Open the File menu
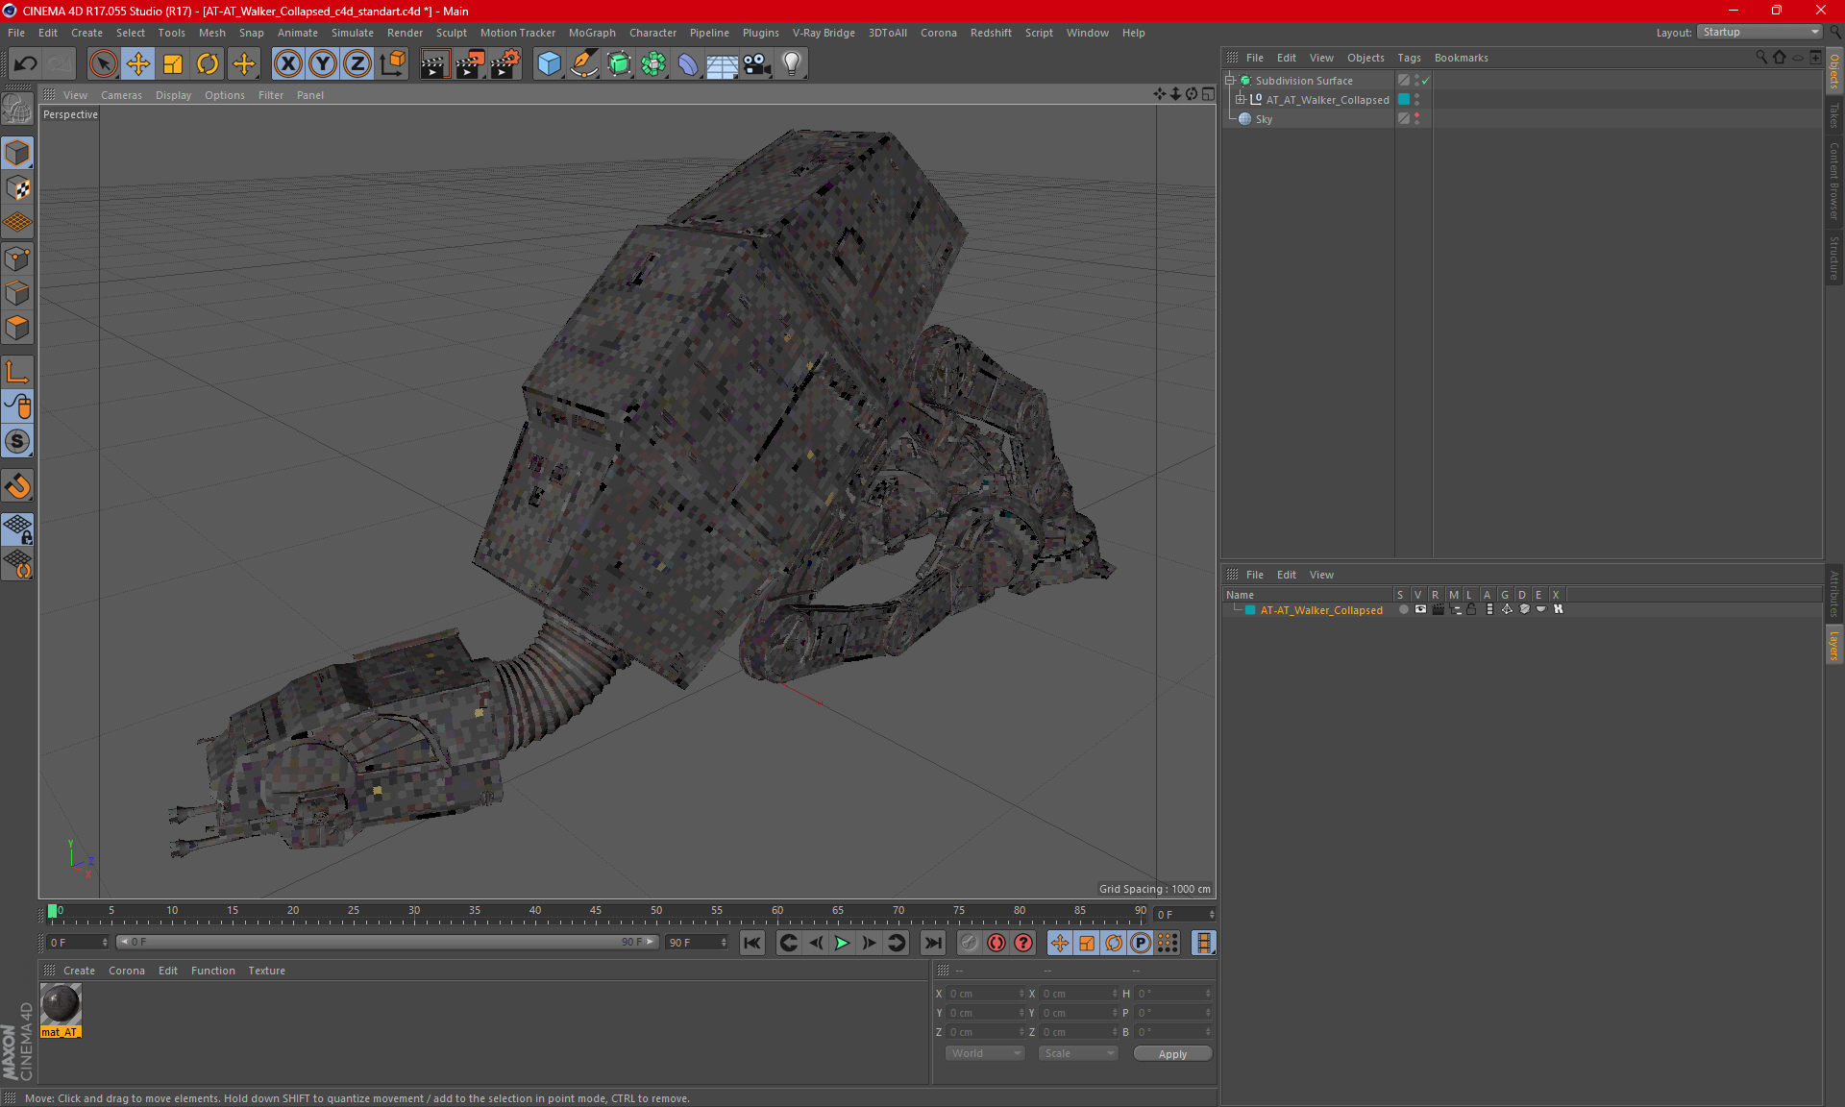 tap(16, 33)
